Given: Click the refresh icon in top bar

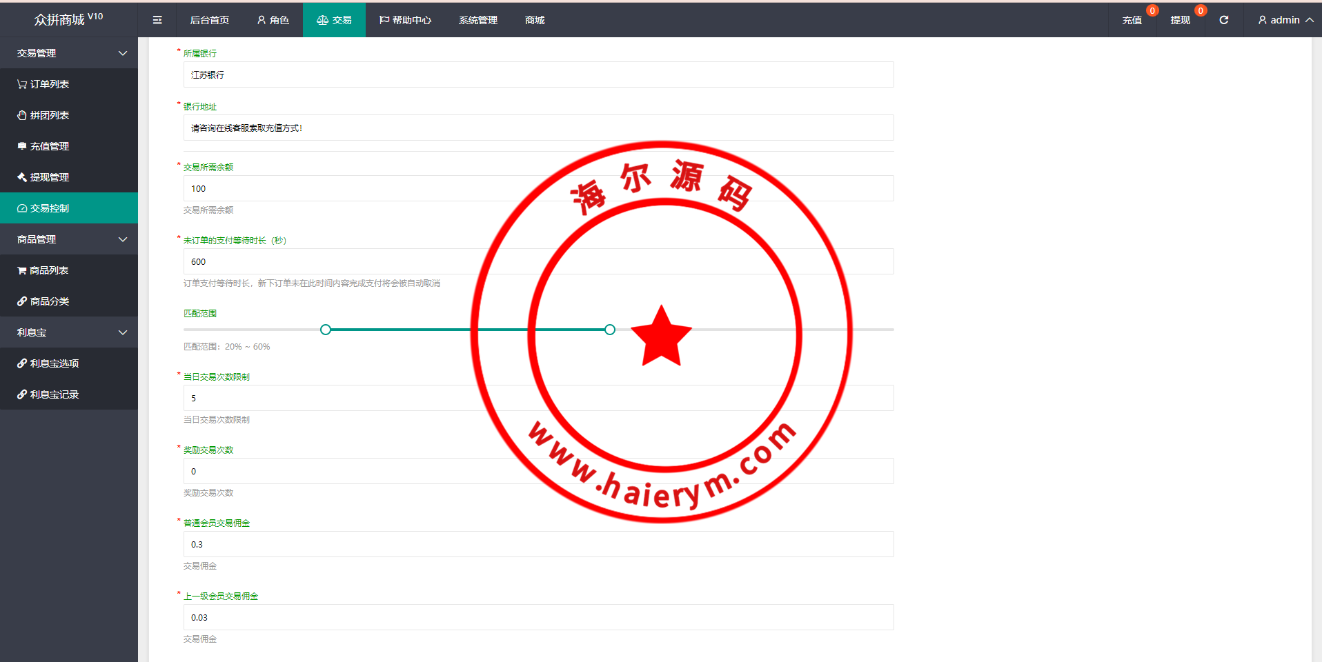Looking at the screenshot, I should (x=1223, y=20).
